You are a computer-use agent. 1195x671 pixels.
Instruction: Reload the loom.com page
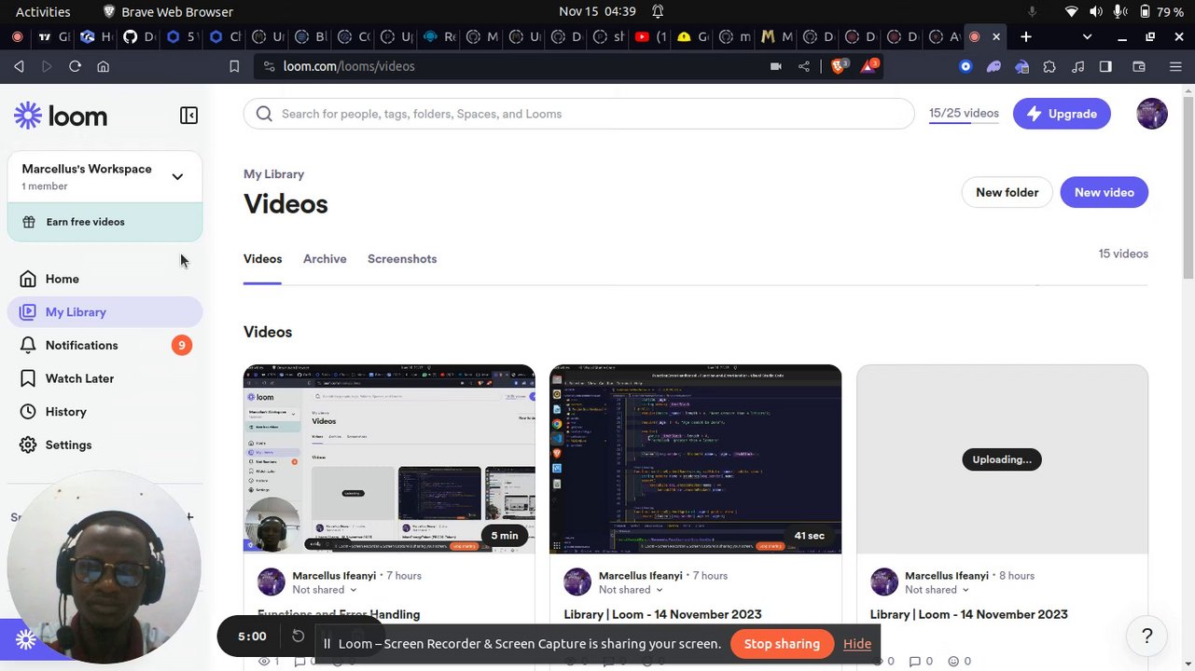75,66
